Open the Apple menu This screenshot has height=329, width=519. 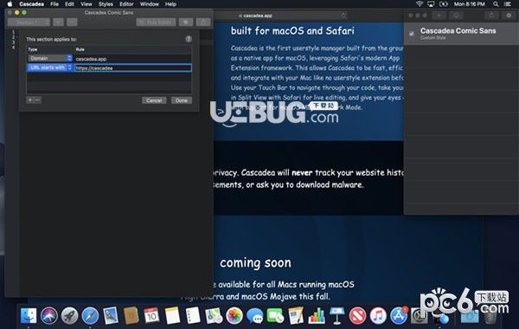pyautogui.click(x=10, y=4)
